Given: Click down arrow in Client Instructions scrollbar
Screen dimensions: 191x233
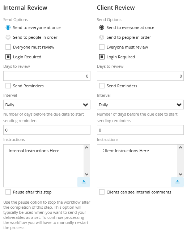Looking at the screenshot, I should pos(181,174).
